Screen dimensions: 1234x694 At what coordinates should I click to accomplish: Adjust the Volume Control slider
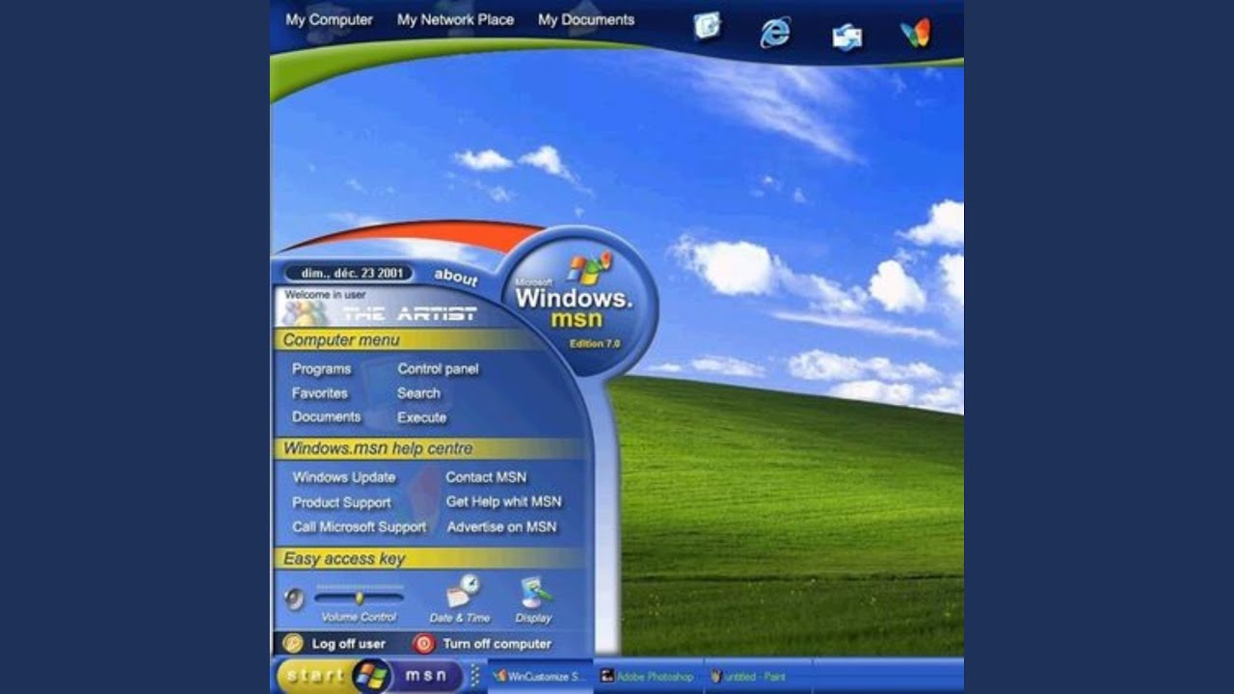[x=359, y=598]
